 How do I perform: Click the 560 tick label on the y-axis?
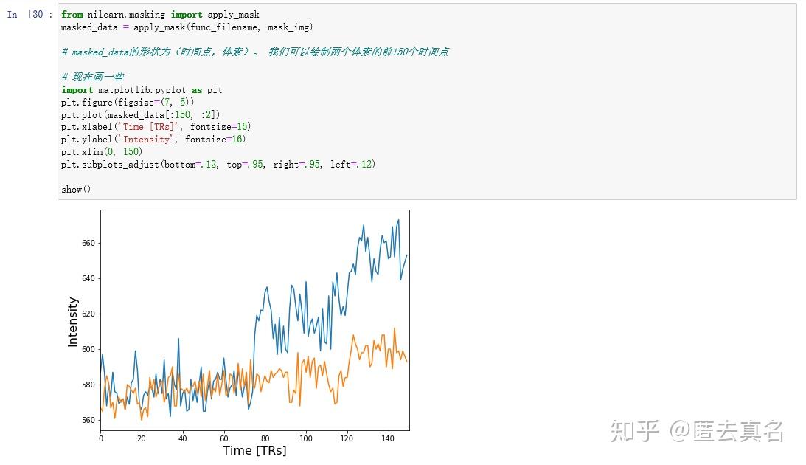pos(89,420)
